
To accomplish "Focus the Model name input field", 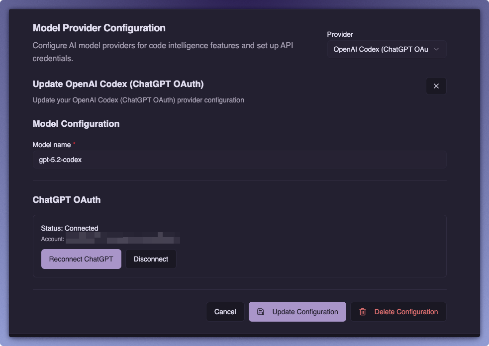I will coord(240,159).
